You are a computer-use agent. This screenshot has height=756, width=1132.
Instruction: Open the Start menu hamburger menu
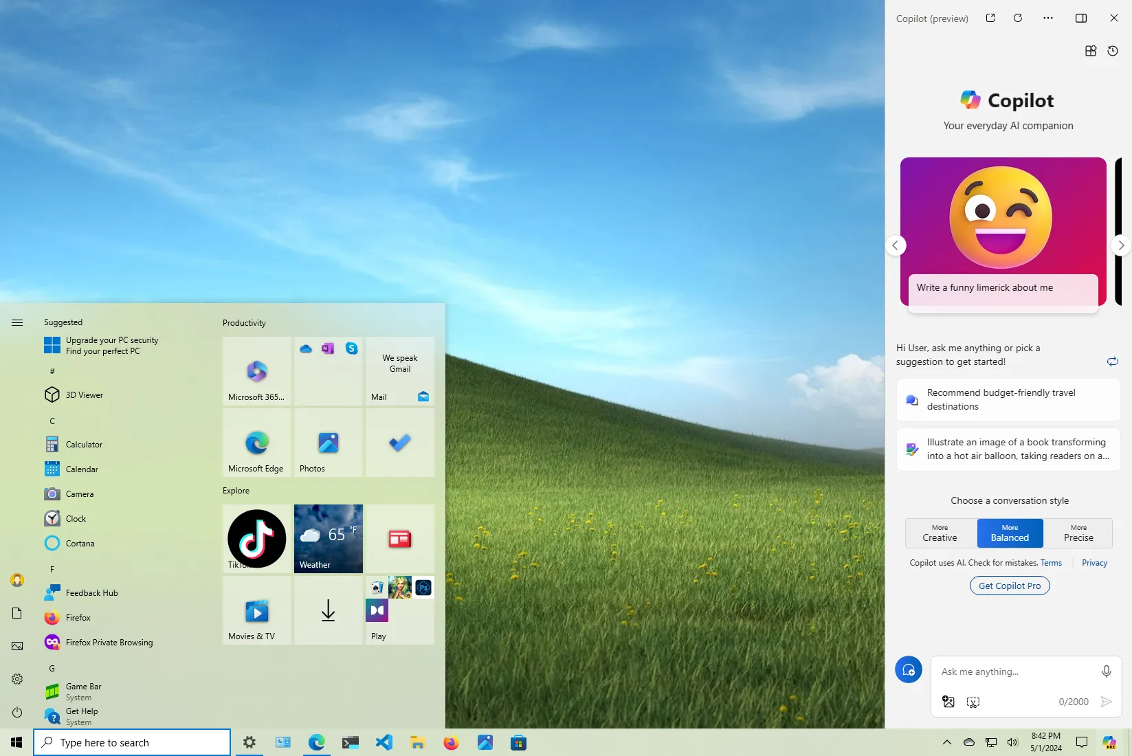pyautogui.click(x=16, y=322)
